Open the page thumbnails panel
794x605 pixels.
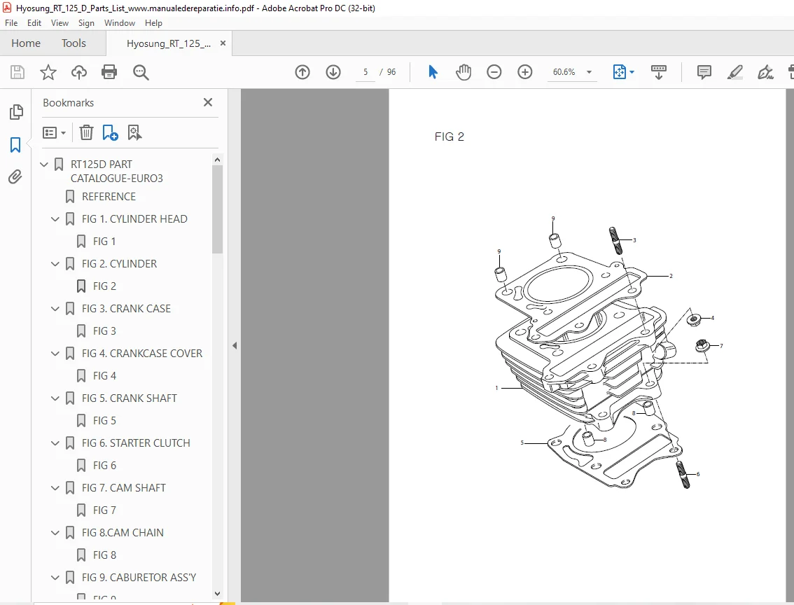click(x=15, y=112)
